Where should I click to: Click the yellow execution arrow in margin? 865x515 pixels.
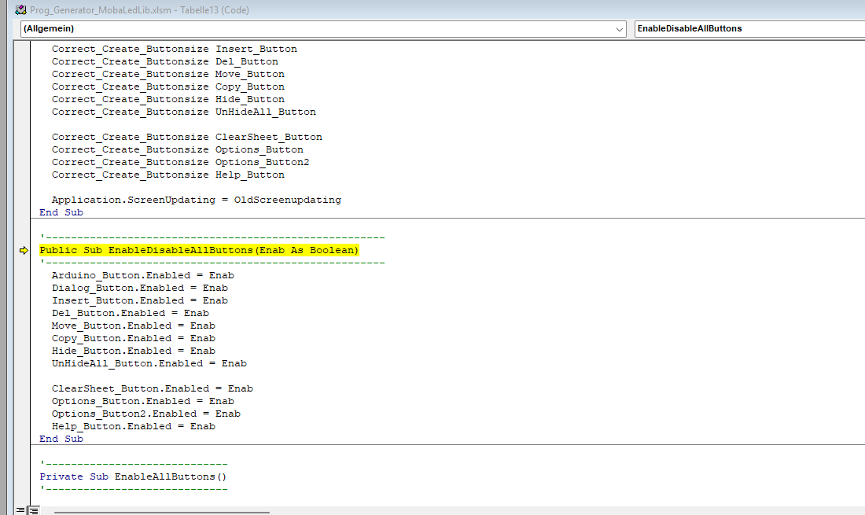[x=24, y=250]
